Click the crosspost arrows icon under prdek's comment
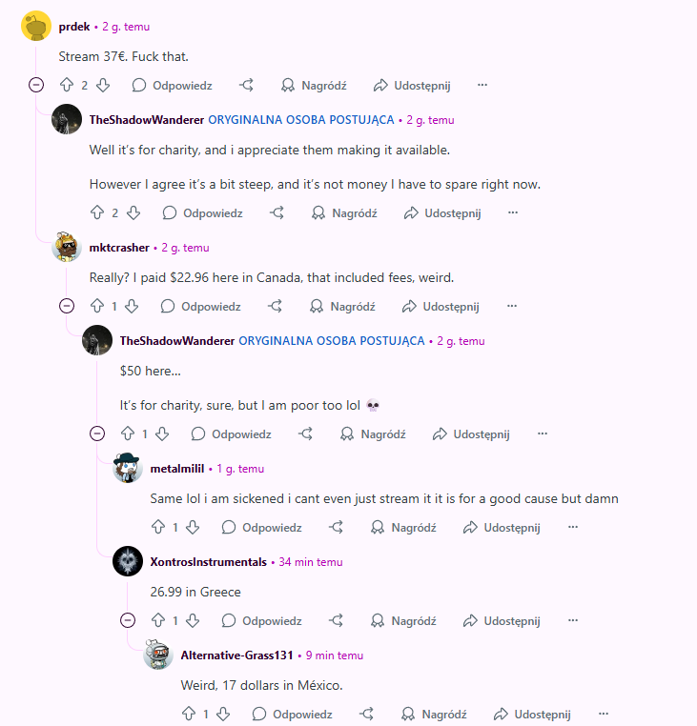This screenshot has width=697, height=726. [247, 85]
